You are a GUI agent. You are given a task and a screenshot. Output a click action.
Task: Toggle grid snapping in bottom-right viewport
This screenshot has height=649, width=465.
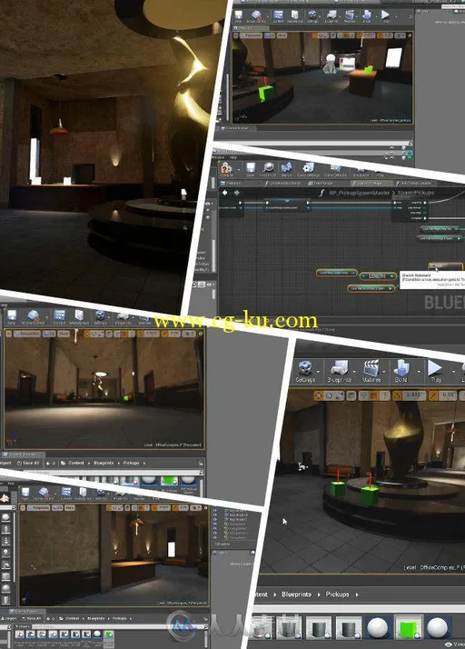click(374, 395)
